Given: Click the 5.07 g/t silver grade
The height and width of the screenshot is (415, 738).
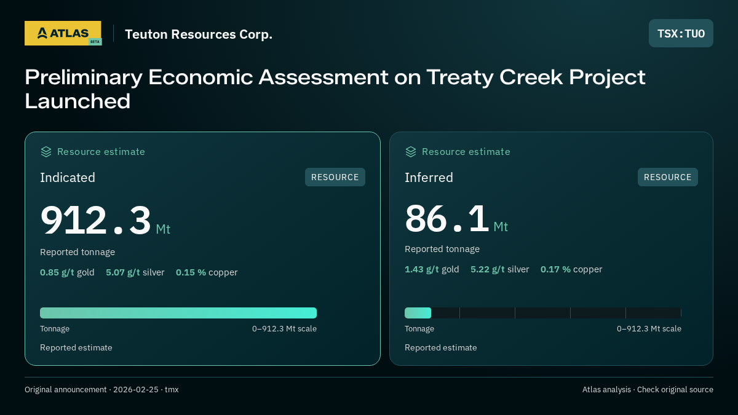Looking at the screenshot, I should point(135,272).
